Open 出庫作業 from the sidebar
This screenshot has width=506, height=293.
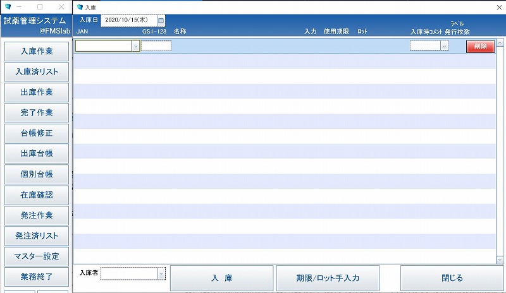pos(37,92)
